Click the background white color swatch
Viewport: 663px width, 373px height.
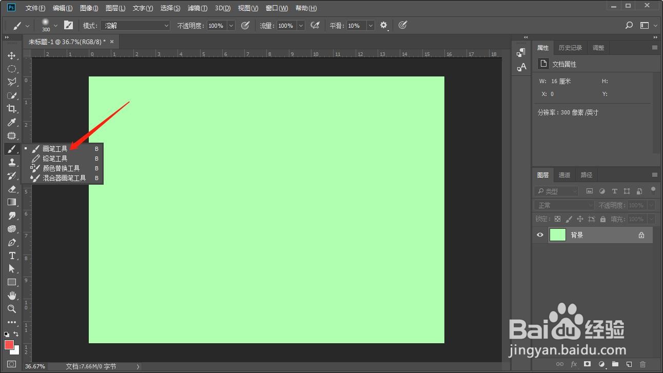click(x=16, y=351)
